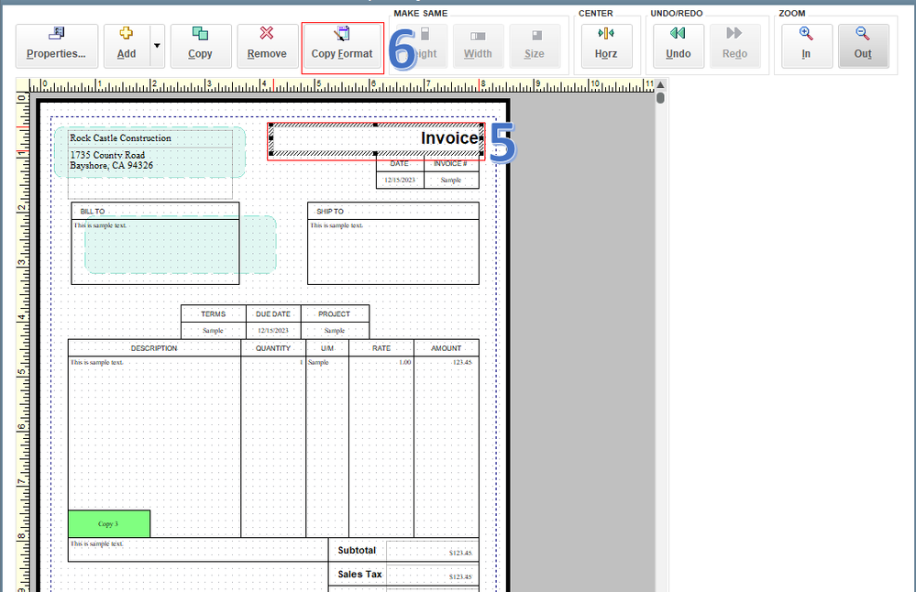Select the Subtotal label
The image size is (916, 592).
[357, 551]
